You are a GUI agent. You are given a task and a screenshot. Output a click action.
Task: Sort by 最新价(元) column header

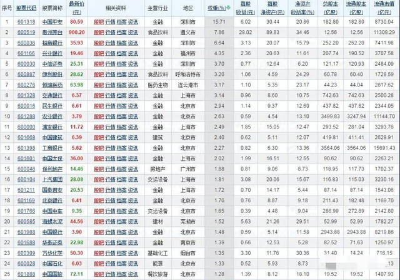tap(76, 8)
